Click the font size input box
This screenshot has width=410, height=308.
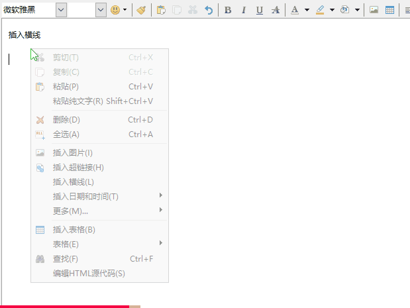(81, 10)
